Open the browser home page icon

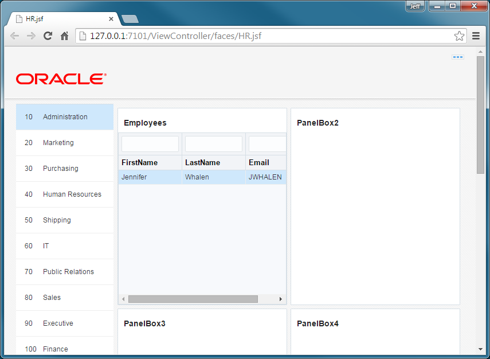coord(64,36)
